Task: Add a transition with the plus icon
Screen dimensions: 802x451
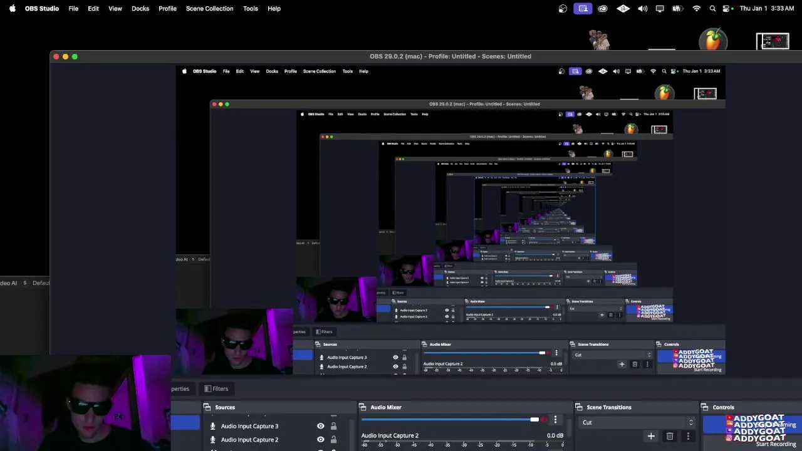Action: tap(651, 436)
